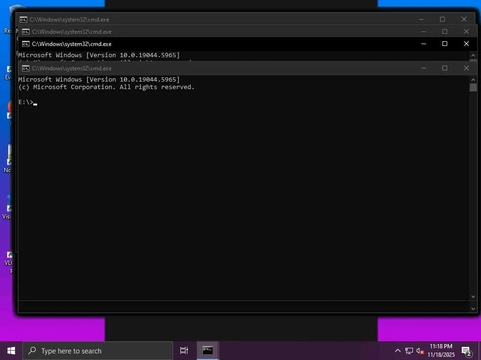Viewport: 481px width, 360px height.
Task: Click scroll-down arrow in front cmd window
Action: point(473,297)
